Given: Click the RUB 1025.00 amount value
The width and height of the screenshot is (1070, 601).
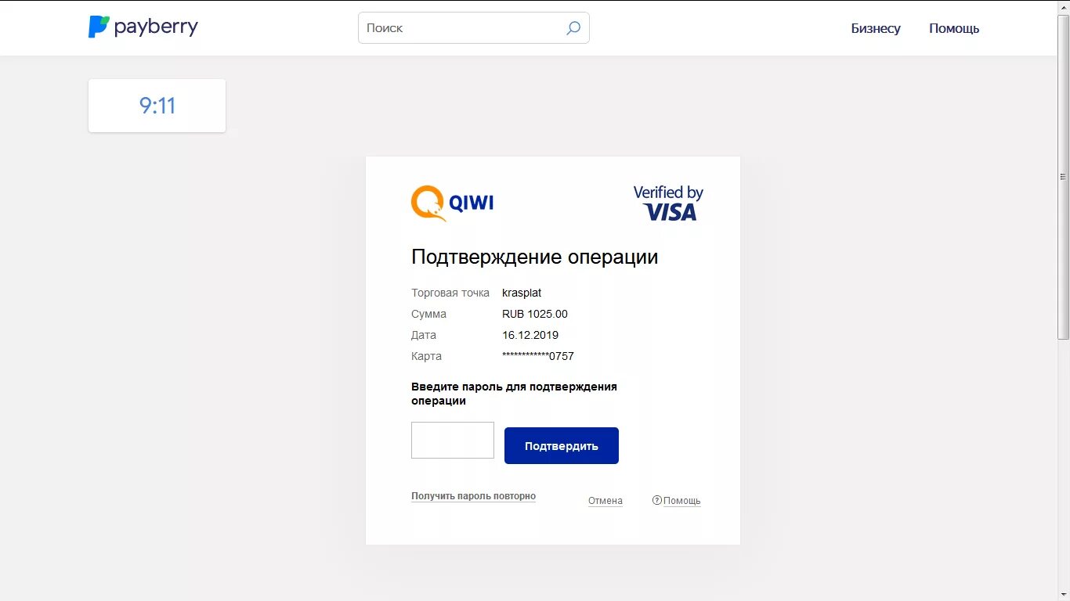Looking at the screenshot, I should click(x=535, y=314).
